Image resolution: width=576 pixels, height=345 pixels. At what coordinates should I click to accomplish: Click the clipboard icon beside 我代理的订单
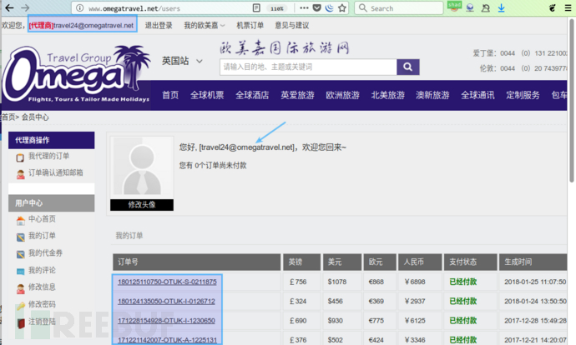(x=20, y=157)
